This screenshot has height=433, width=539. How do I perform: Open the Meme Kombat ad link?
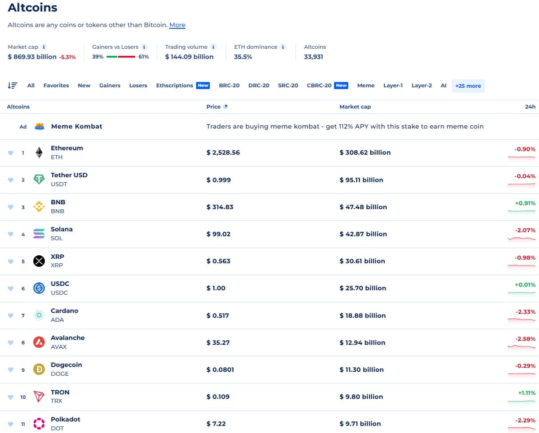[x=76, y=126]
